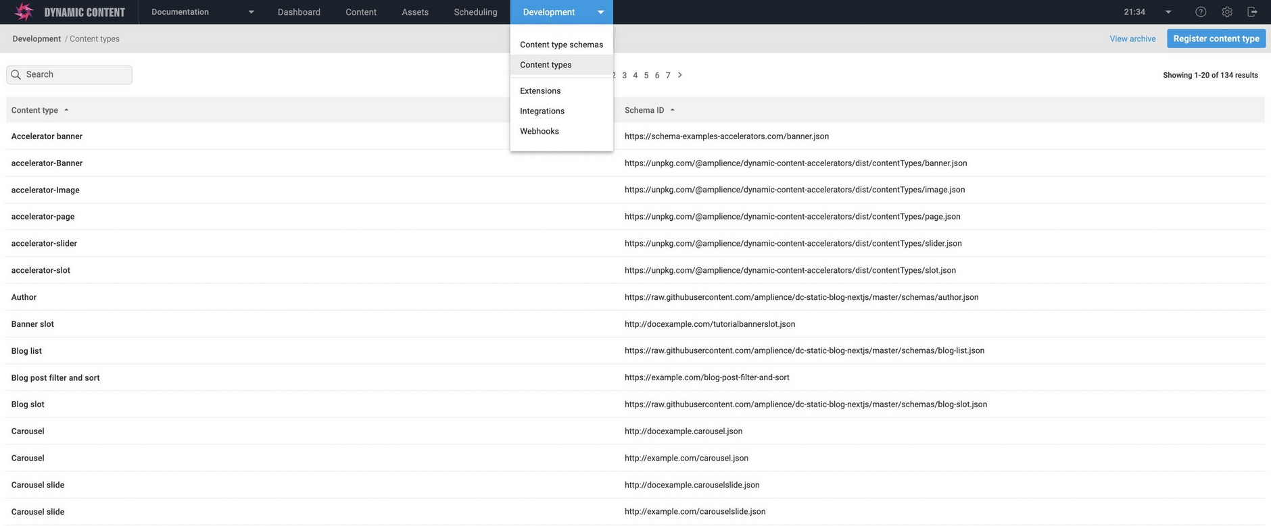Go to page 5 of results
The height and width of the screenshot is (526, 1271).
[646, 75]
